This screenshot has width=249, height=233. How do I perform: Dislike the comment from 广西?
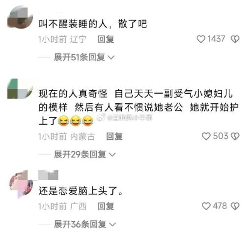click(235, 206)
